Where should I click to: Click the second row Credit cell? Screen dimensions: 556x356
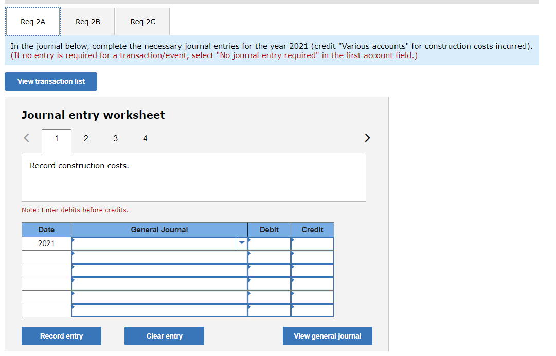click(x=312, y=257)
